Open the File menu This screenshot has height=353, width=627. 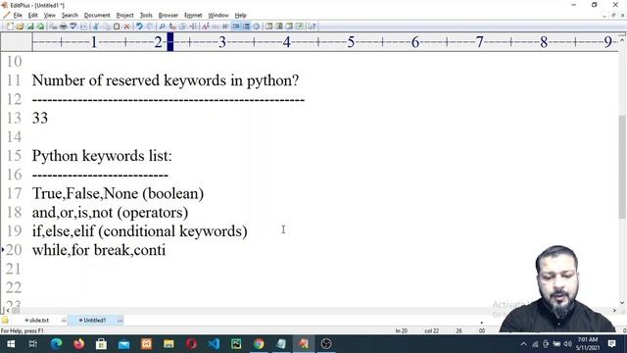(18, 16)
